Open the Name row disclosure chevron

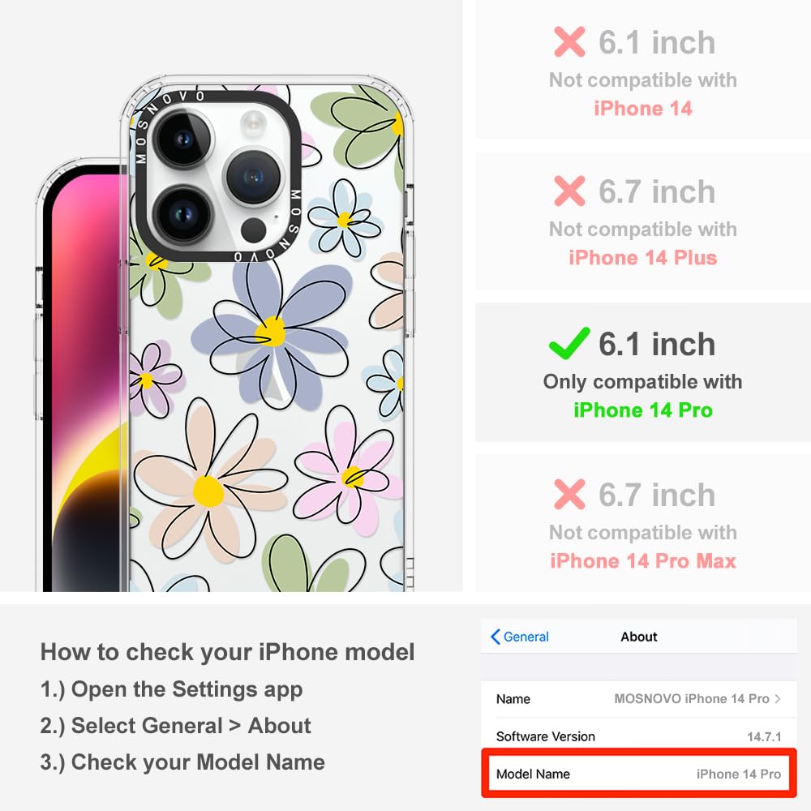pos(778,699)
